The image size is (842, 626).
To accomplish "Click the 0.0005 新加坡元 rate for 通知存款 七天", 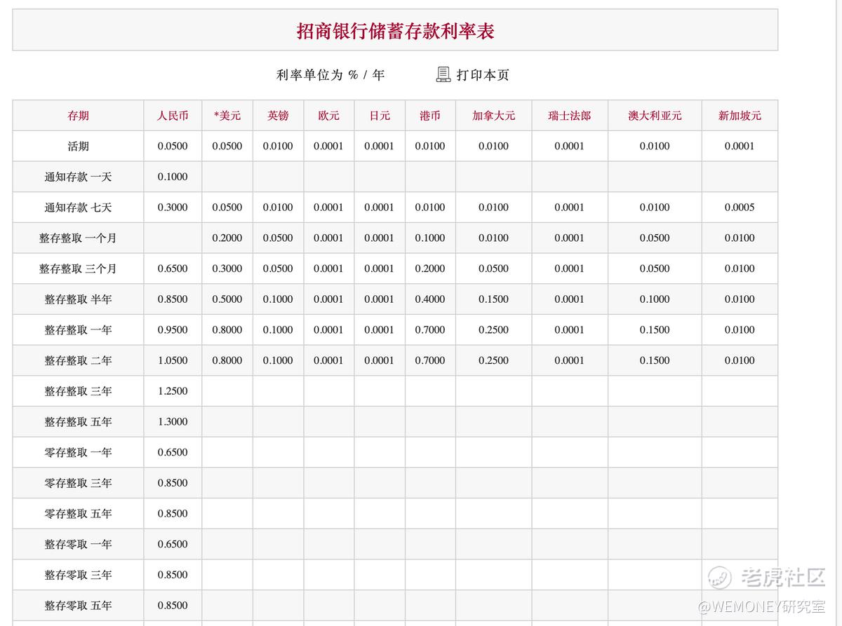I will [x=740, y=207].
